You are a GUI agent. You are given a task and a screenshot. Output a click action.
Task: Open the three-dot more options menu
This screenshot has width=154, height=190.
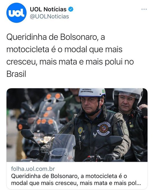[144, 9]
